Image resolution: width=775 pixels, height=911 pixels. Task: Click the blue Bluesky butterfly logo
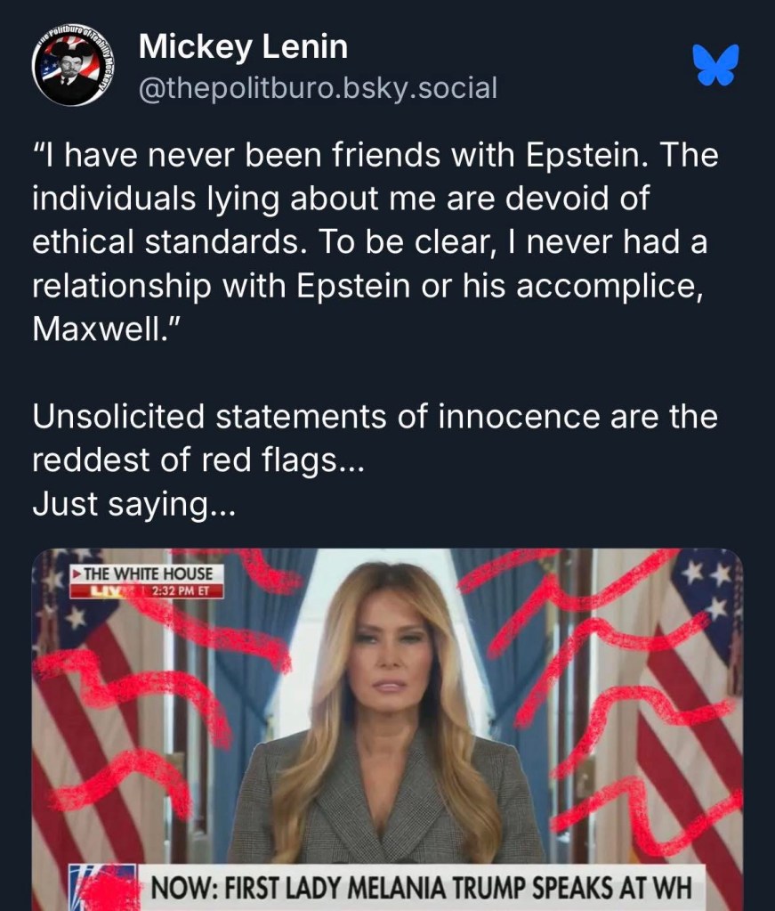(x=715, y=66)
